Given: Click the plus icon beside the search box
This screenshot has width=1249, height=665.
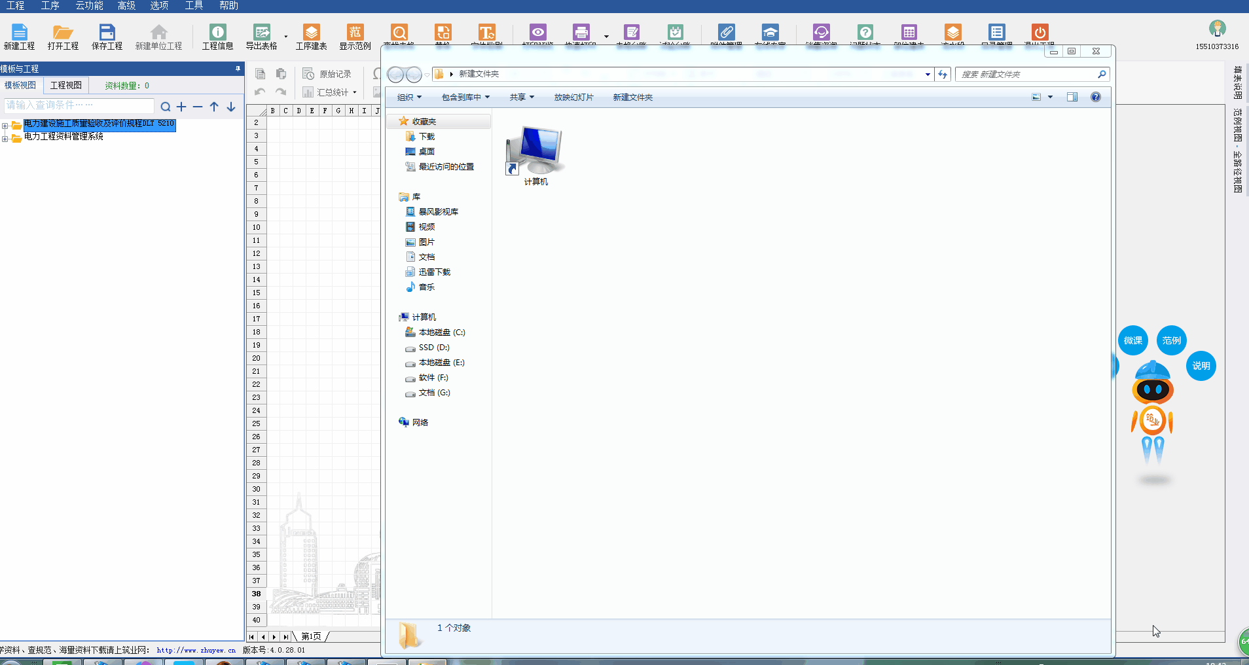Looking at the screenshot, I should click(181, 107).
